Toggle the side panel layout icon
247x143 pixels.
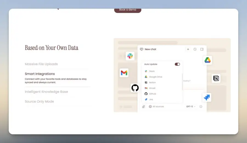point(202,49)
